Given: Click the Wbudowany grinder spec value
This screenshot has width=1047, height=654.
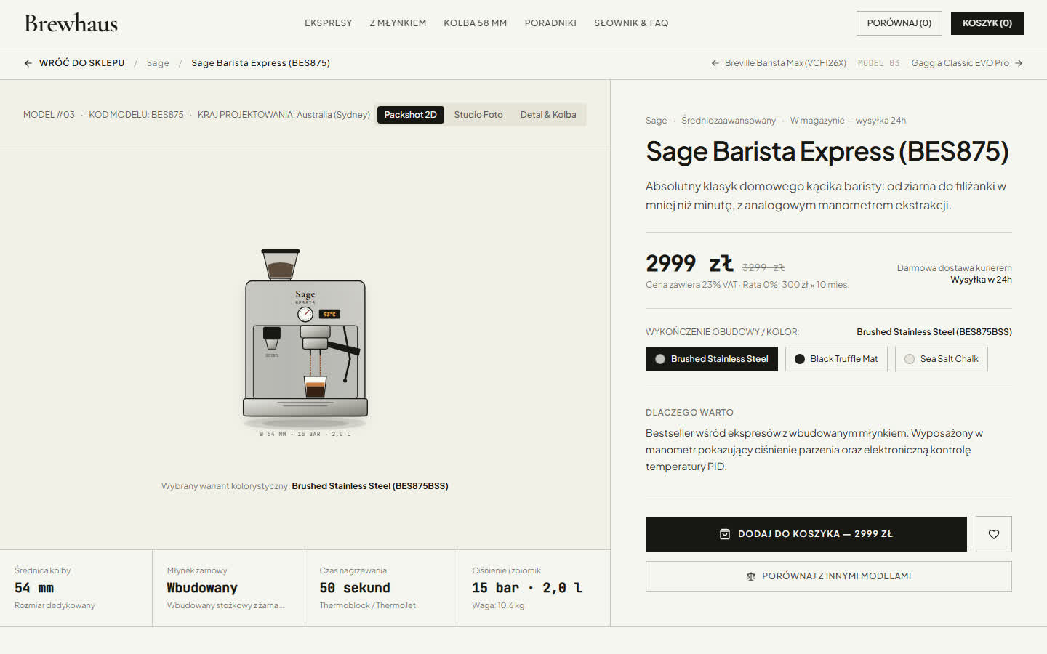Looking at the screenshot, I should coord(202,588).
